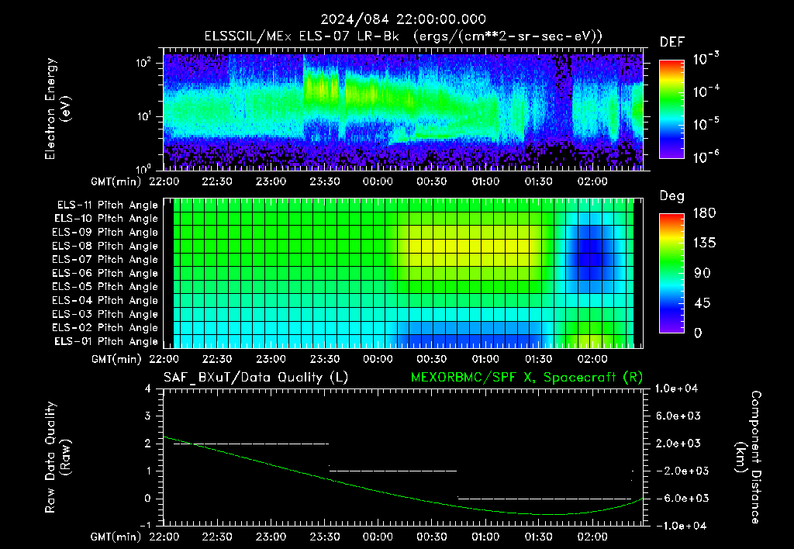Click 23:30 tick label under spectrogram
794x549 pixels.
(325, 181)
